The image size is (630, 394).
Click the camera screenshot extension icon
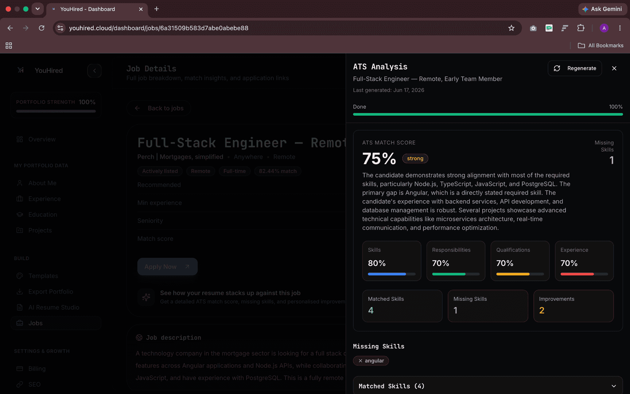tap(533, 28)
